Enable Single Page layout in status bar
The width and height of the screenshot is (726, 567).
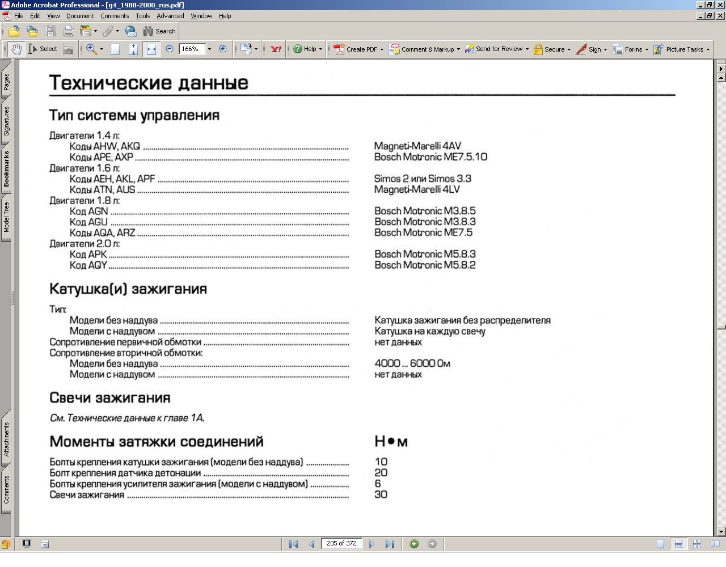point(660,544)
